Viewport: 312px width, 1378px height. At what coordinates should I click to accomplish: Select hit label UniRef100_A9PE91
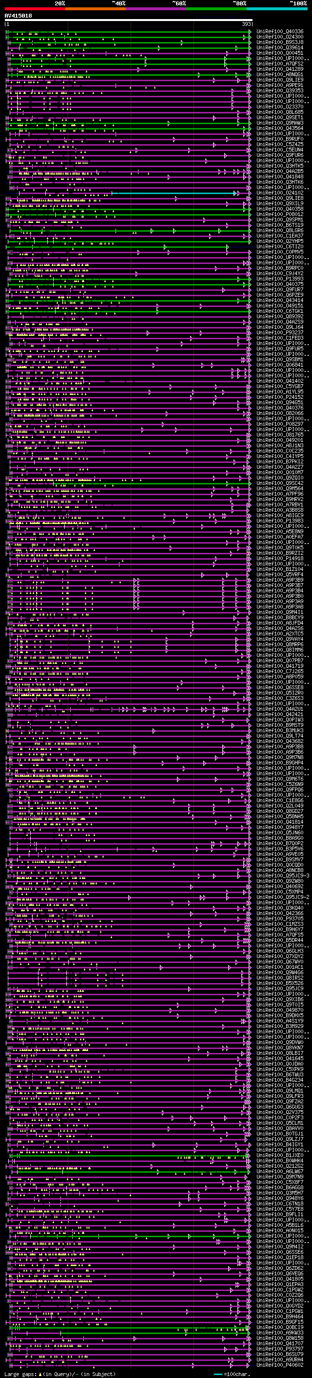tap(280, 85)
